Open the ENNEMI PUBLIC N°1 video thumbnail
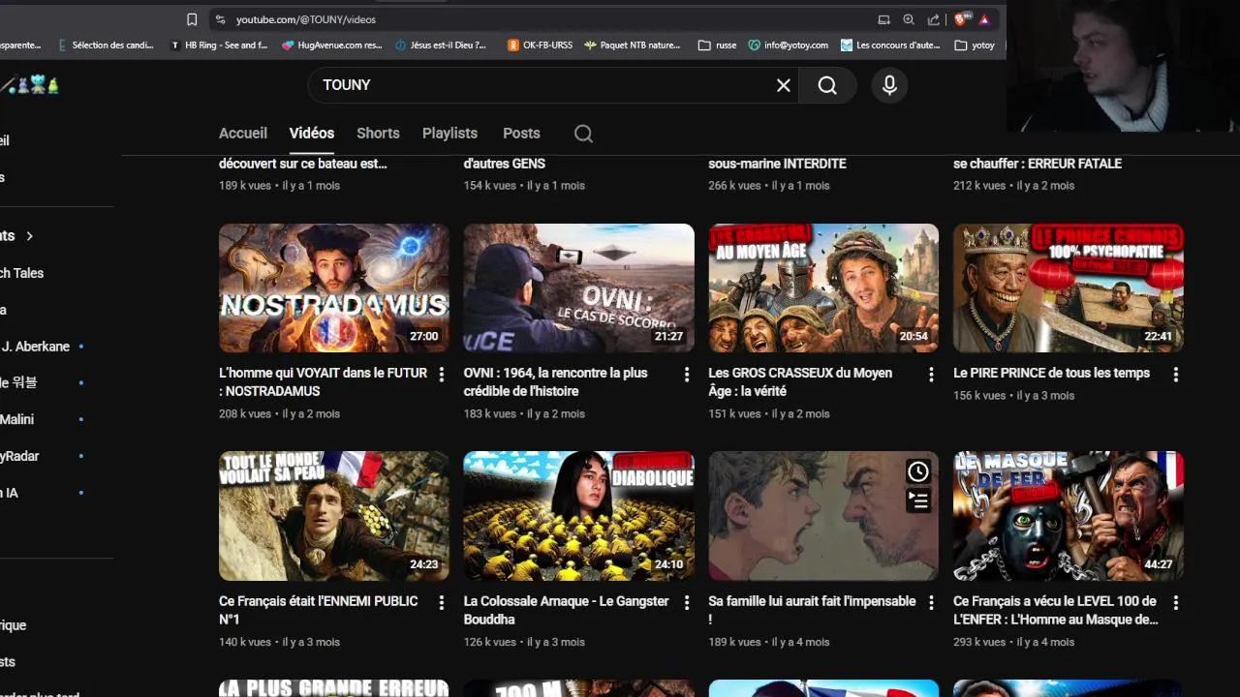This screenshot has height=697, width=1240. [334, 516]
